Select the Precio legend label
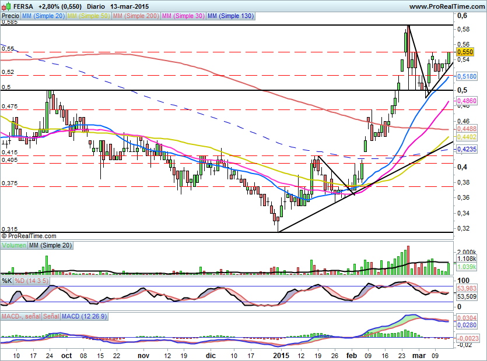This screenshot has width=487, height=361. [x=10, y=16]
